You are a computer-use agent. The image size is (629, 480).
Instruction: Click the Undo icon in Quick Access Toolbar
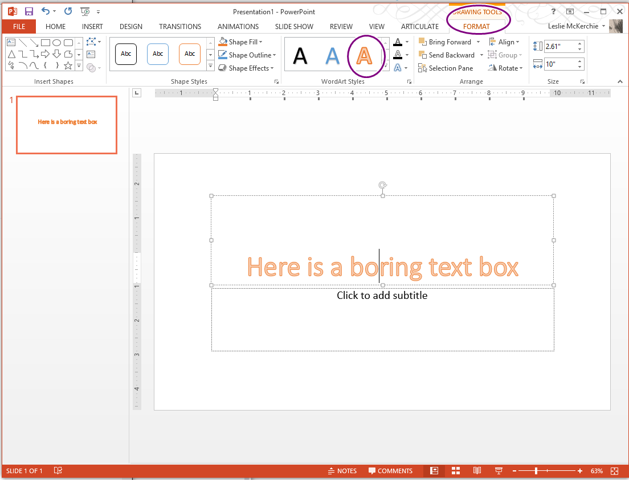(44, 11)
